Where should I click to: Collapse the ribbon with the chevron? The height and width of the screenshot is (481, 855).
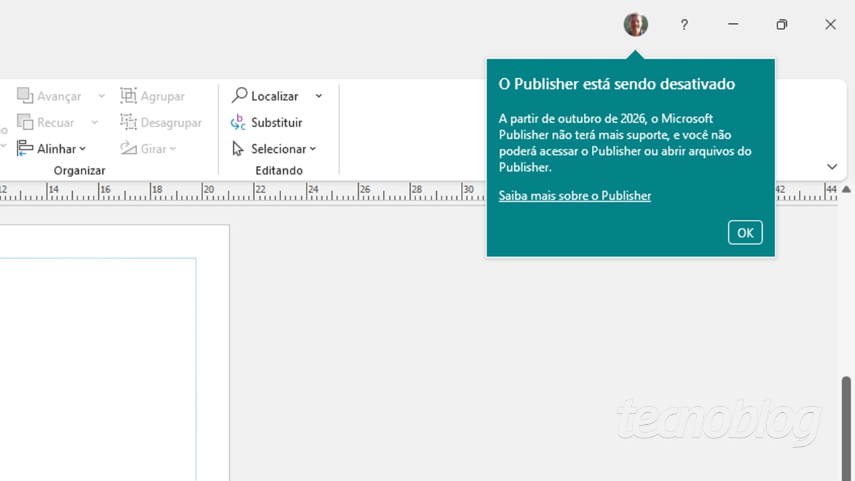[832, 167]
